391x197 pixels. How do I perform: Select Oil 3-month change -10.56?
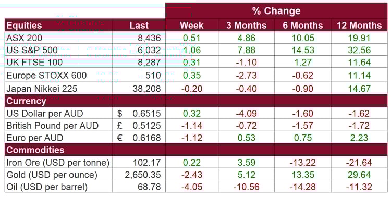tap(247, 187)
